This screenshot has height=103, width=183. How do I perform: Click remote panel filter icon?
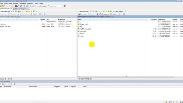pos(93,11)
